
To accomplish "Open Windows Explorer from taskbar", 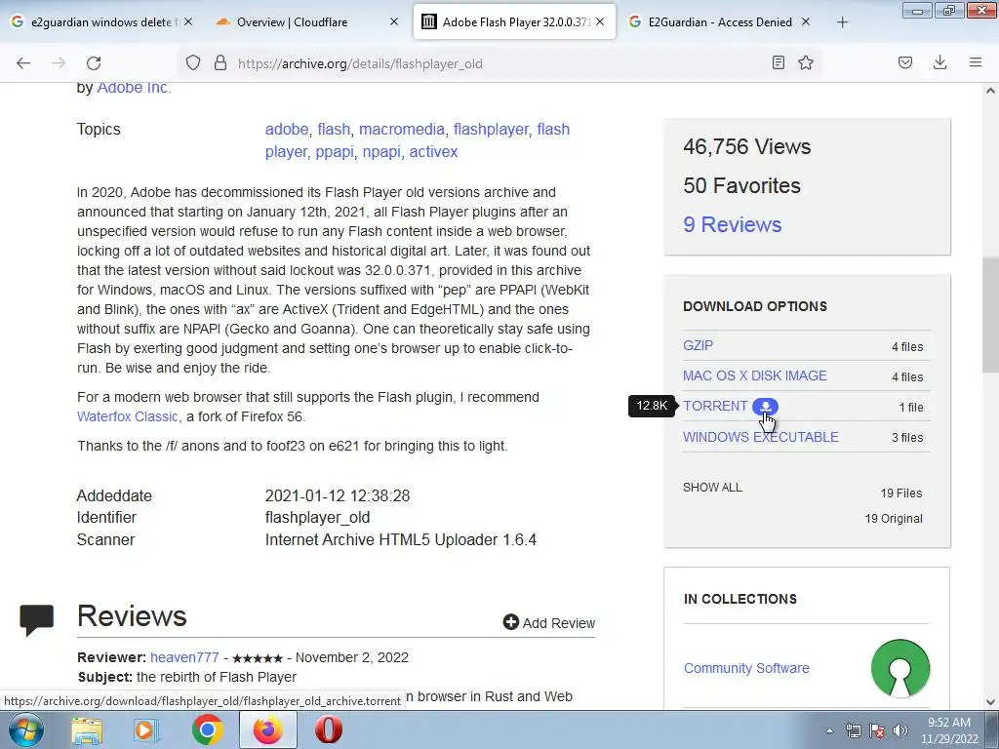I will click(x=87, y=730).
